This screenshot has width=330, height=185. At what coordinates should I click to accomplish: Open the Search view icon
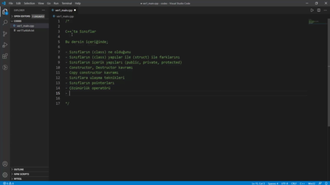tap(5, 23)
